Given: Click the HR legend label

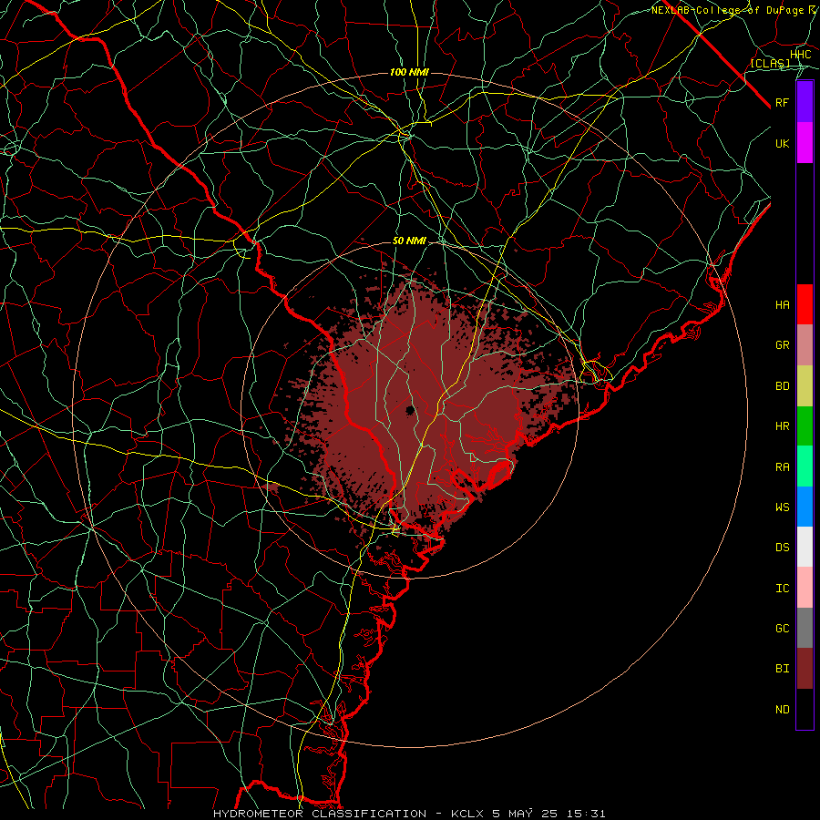Looking at the screenshot, I should click(x=782, y=426).
